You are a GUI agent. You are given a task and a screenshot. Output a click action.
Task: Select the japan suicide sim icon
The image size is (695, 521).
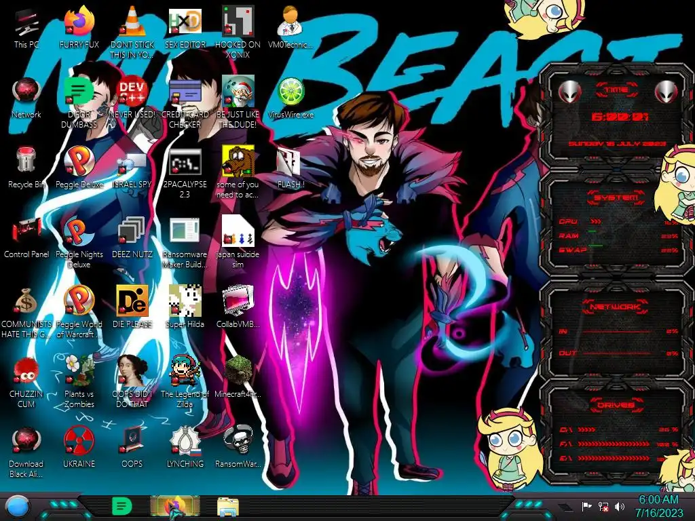pyautogui.click(x=238, y=231)
